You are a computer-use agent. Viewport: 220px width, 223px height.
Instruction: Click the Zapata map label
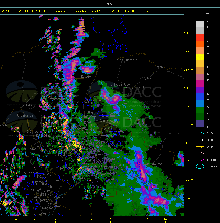pos(59,197)
